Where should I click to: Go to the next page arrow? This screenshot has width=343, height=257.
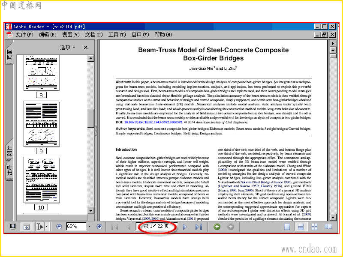185,227
